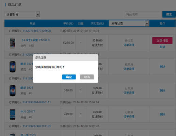This screenshot has height=136, width=176.
Task: Open 订单详情 for the 中兴 Q507T order
Action: coord(129,117)
